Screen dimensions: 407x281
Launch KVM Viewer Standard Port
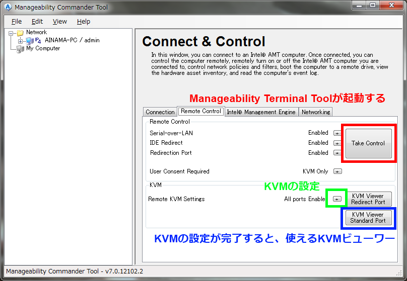368,218
